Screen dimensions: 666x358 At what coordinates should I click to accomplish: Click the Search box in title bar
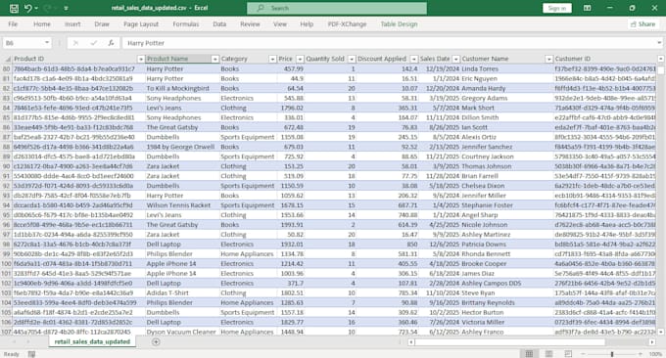tap(337, 8)
